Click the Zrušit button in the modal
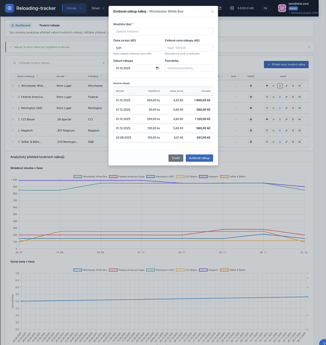326x345 pixels. [176, 158]
